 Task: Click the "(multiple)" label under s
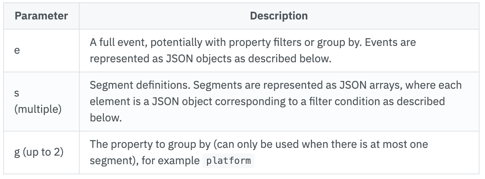(x=38, y=109)
